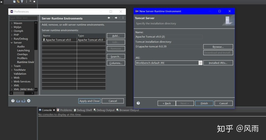Click Collapse All icon in top-left view toolbar
This screenshot has width=266, height=140.
pos(14,1)
